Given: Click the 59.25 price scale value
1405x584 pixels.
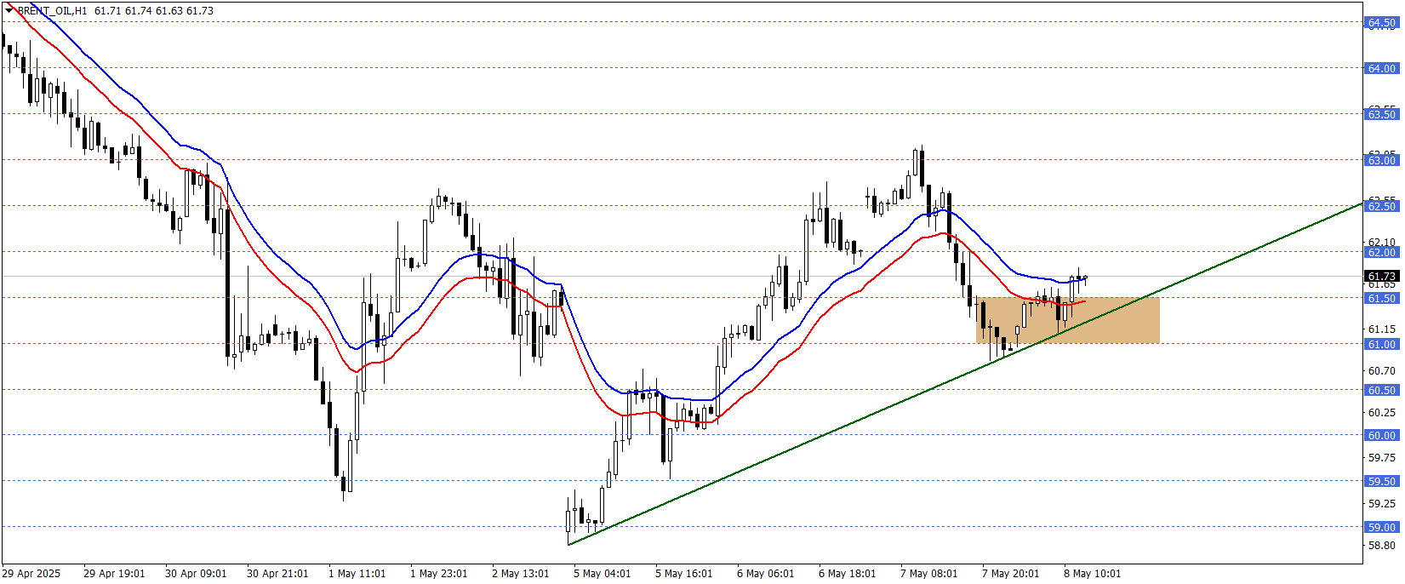Looking at the screenshot, I should [x=1382, y=503].
